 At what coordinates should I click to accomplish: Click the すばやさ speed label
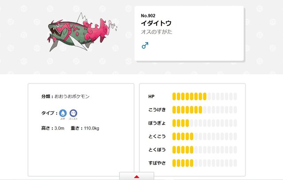click(x=157, y=163)
